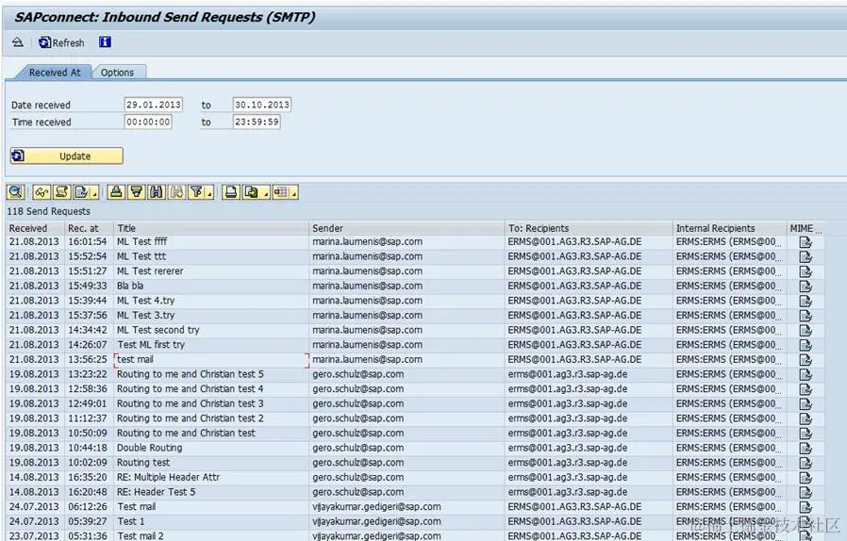Viewport: 847px width, 541px height.
Task: Open MIME icon for ML Test ttt row
Action: pyautogui.click(x=805, y=256)
